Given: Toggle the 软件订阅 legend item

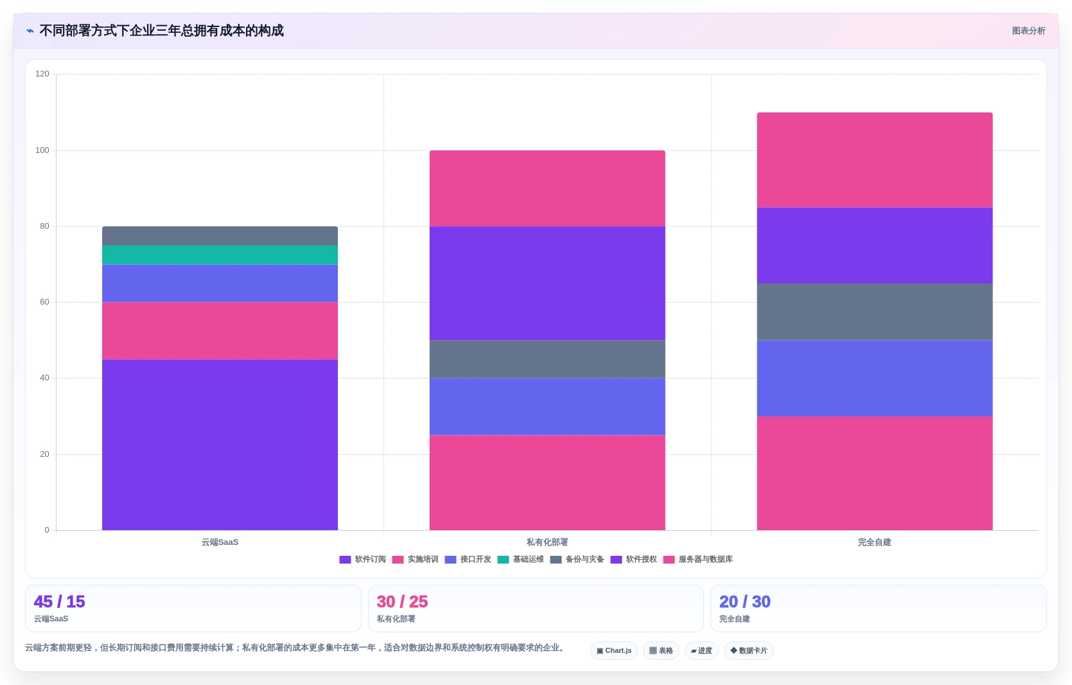Looking at the screenshot, I should 362,560.
